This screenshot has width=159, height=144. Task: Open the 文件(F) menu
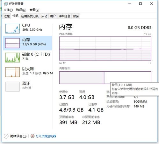pos(8,10)
